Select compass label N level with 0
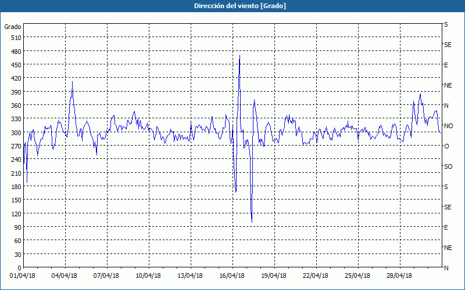 [x=446, y=268]
